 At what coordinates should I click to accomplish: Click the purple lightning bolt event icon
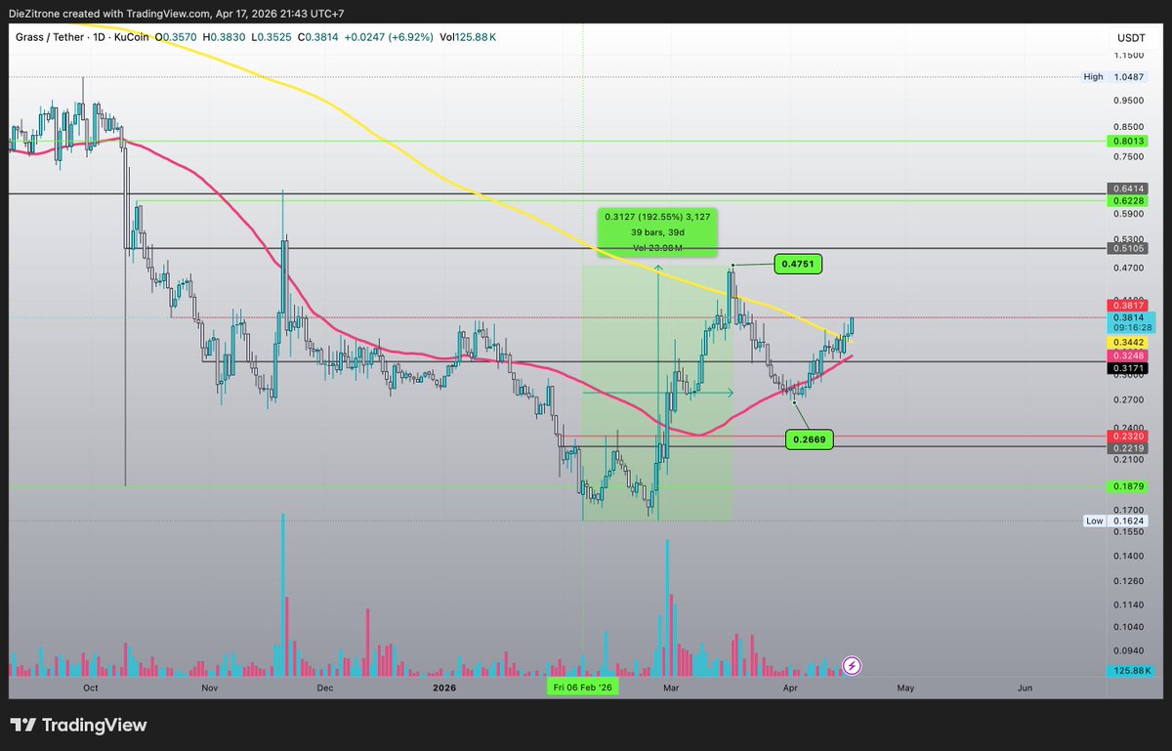[x=852, y=666]
